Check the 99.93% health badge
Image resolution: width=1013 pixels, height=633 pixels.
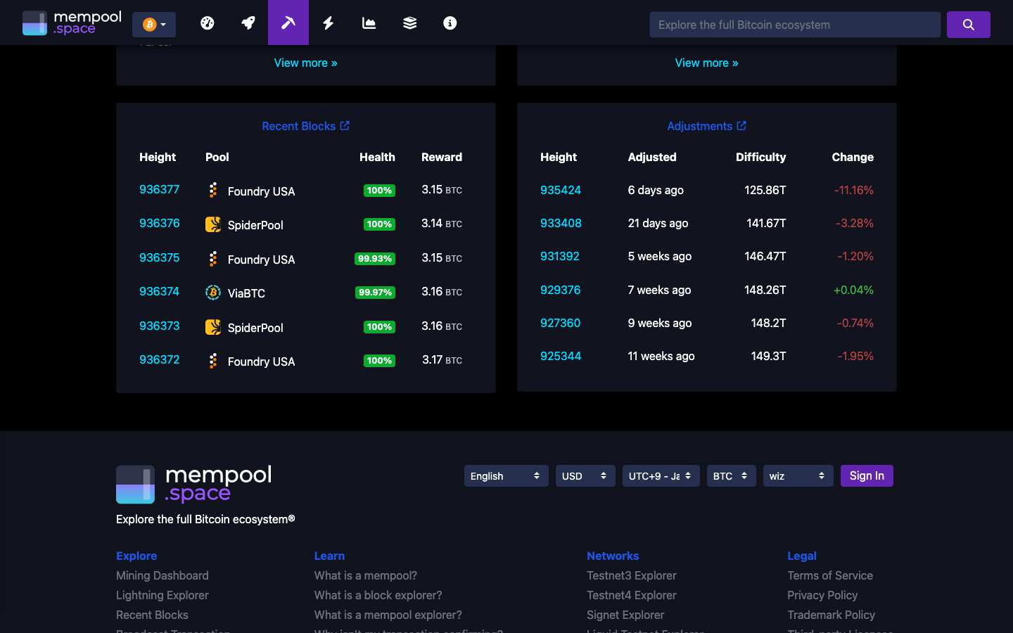(x=374, y=259)
